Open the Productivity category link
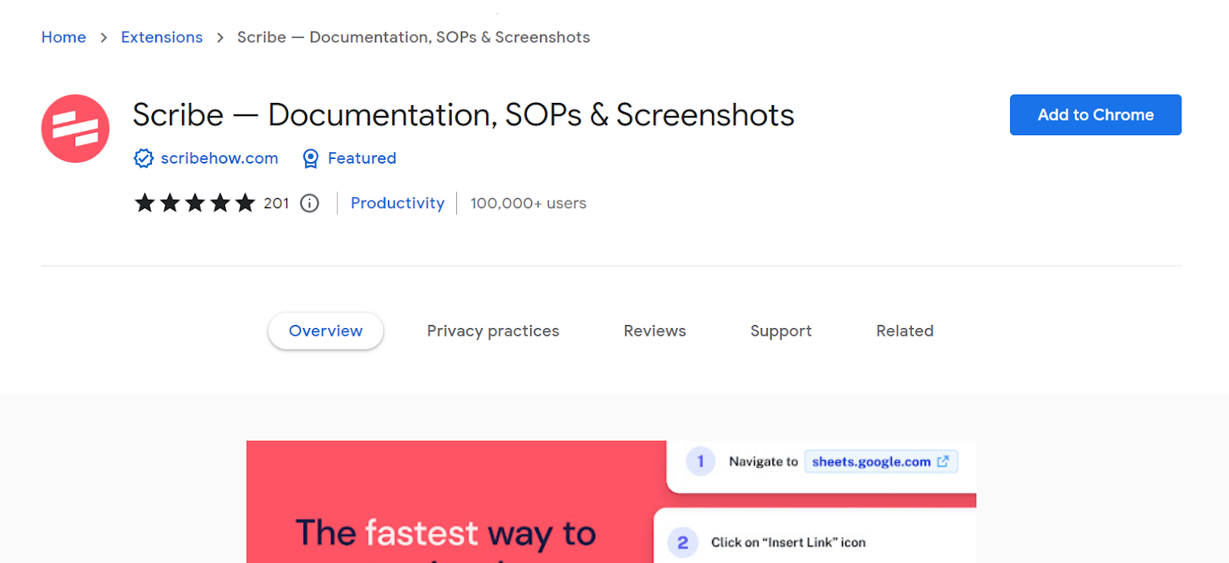The width and height of the screenshot is (1229, 563). point(398,203)
